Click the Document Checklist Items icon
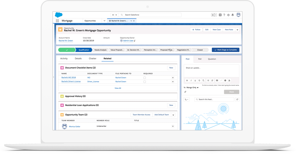 pyautogui.click(x=62, y=68)
